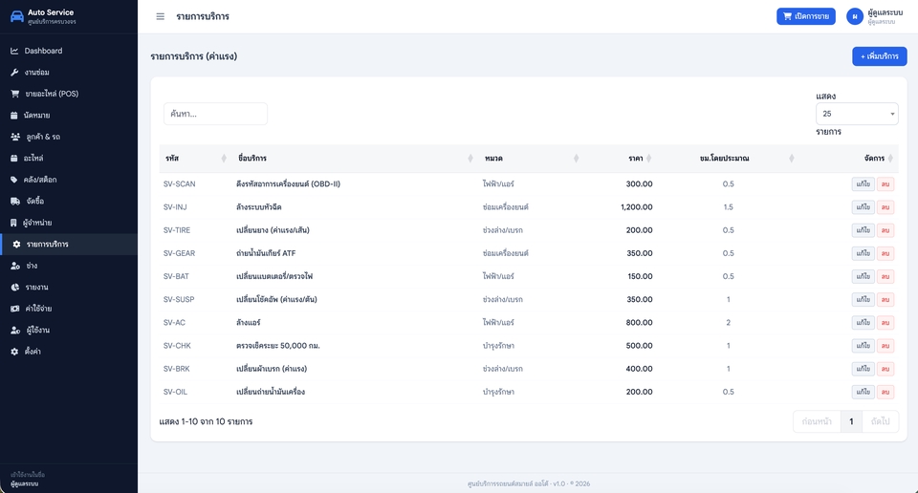Focus the ค้นหา search field
Image resolution: width=918 pixels, height=493 pixels.
click(215, 114)
